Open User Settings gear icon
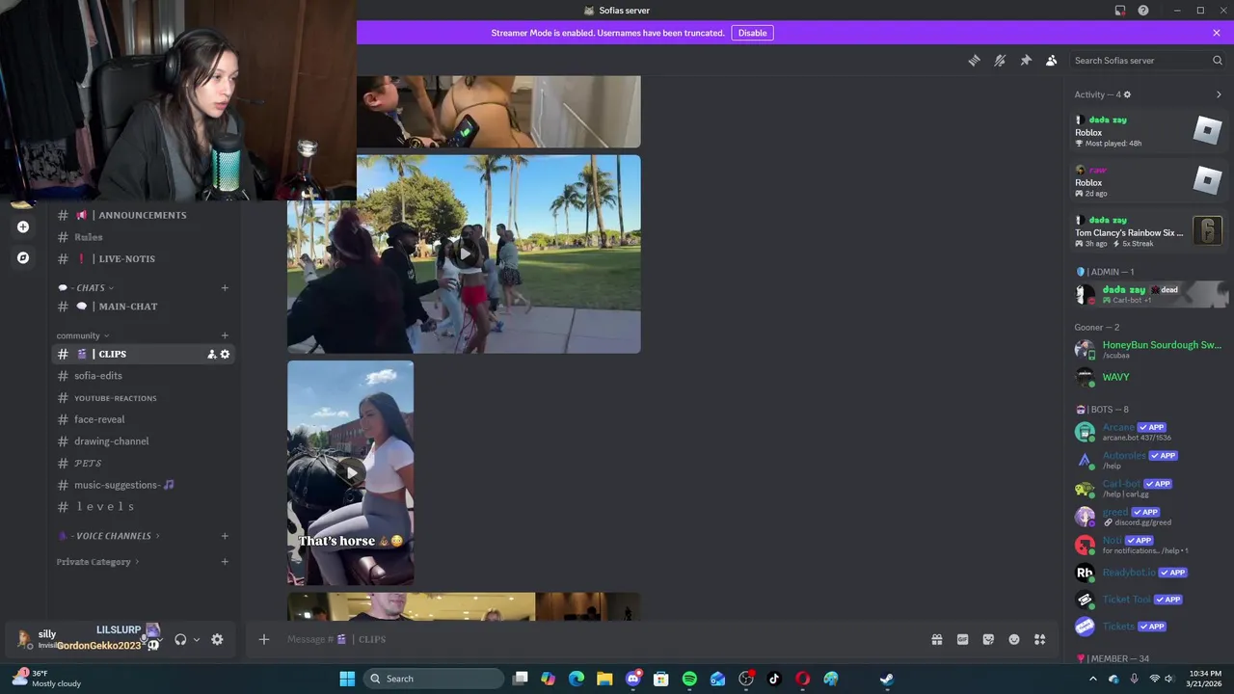 (217, 639)
